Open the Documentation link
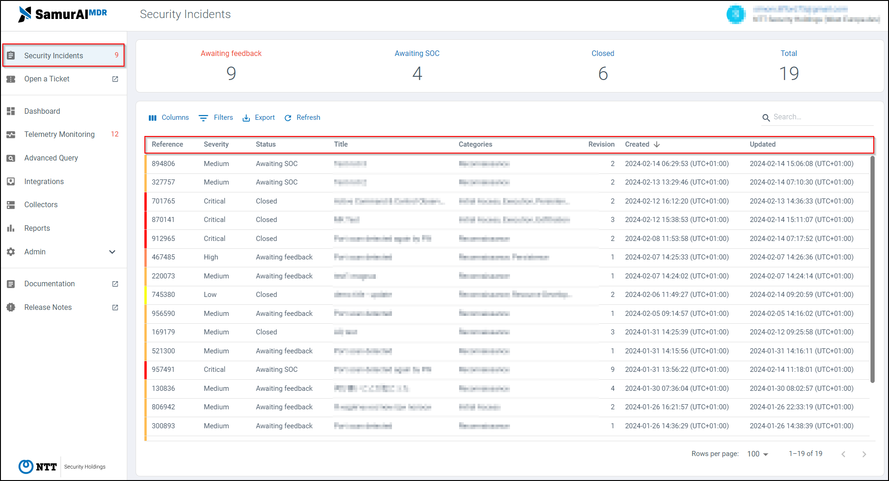The image size is (889, 481). point(63,284)
